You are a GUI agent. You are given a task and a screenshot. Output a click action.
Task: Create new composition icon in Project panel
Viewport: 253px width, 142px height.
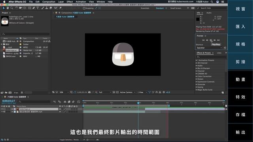[10, 93]
